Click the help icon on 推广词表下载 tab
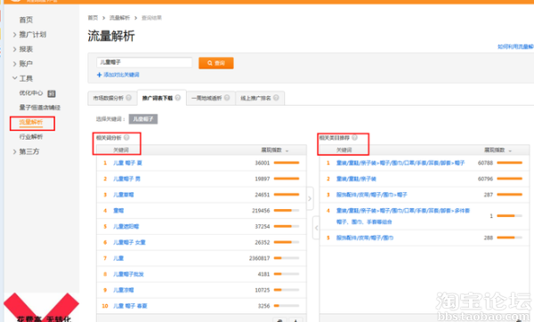Viewport: 534px width, 322px height. click(178, 98)
